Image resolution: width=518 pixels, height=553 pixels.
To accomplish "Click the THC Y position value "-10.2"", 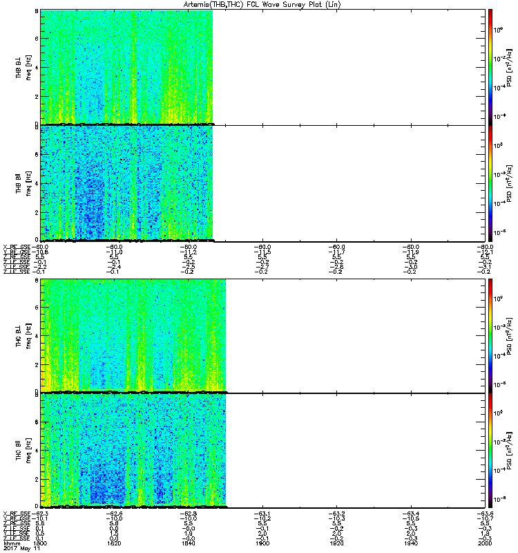I will click(x=262, y=519).
